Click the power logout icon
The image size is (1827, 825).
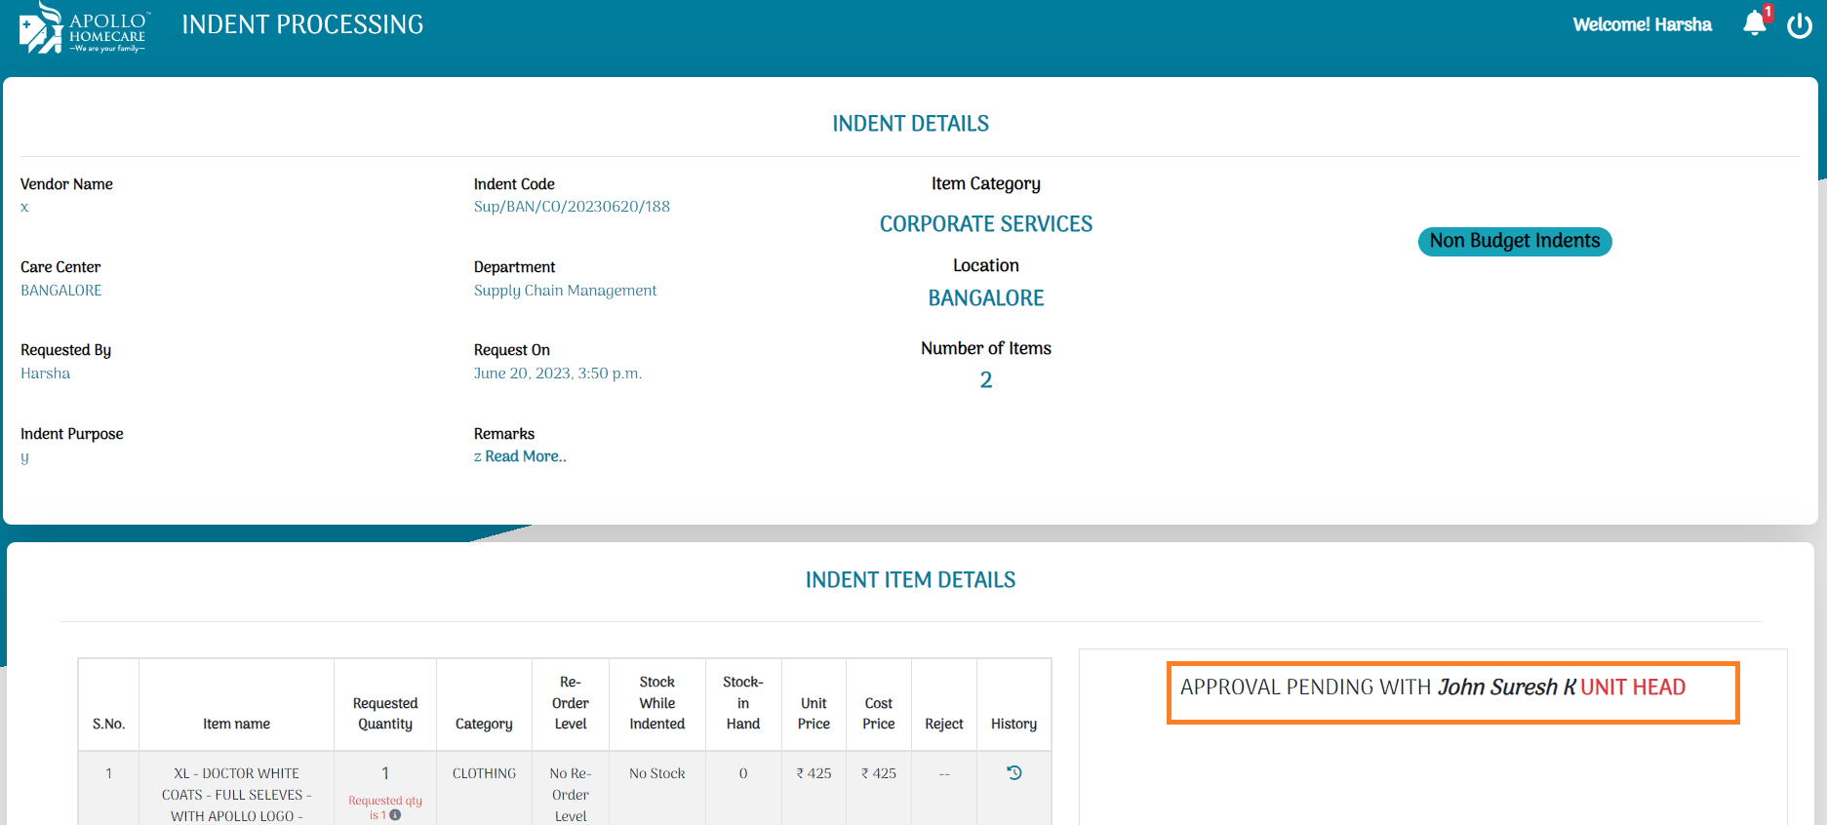point(1799,25)
